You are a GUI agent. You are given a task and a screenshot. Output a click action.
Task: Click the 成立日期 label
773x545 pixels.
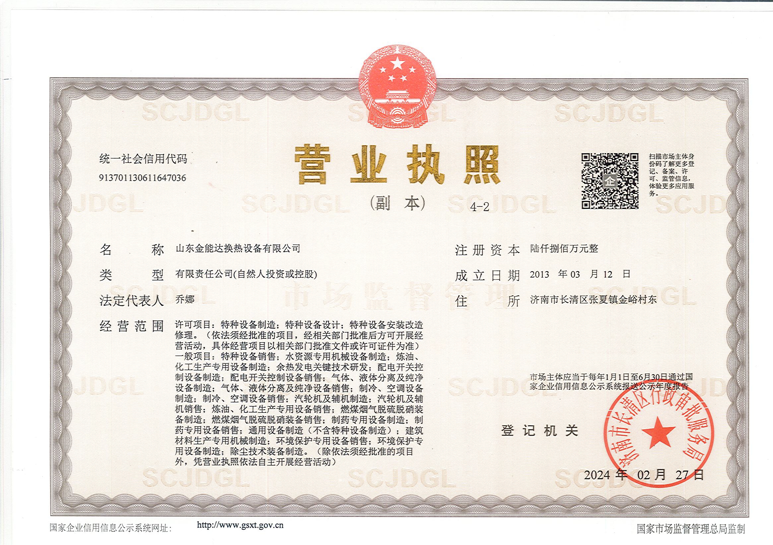pyautogui.click(x=487, y=276)
